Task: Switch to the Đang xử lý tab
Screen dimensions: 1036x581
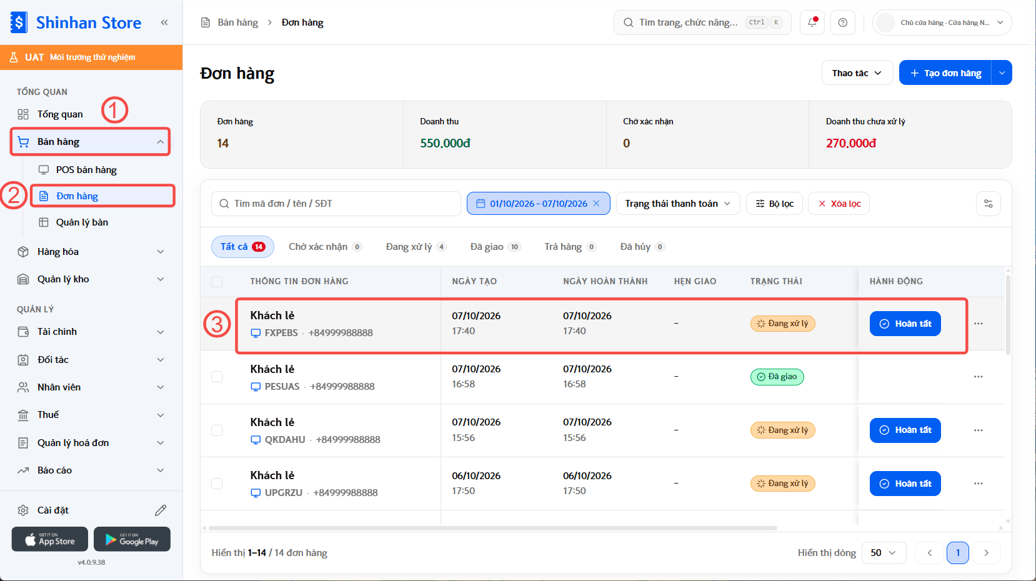Action: coord(416,247)
